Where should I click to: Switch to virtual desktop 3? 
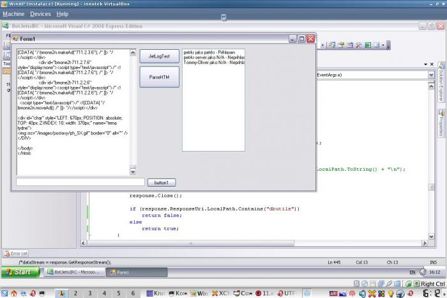[x=90, y=293]
